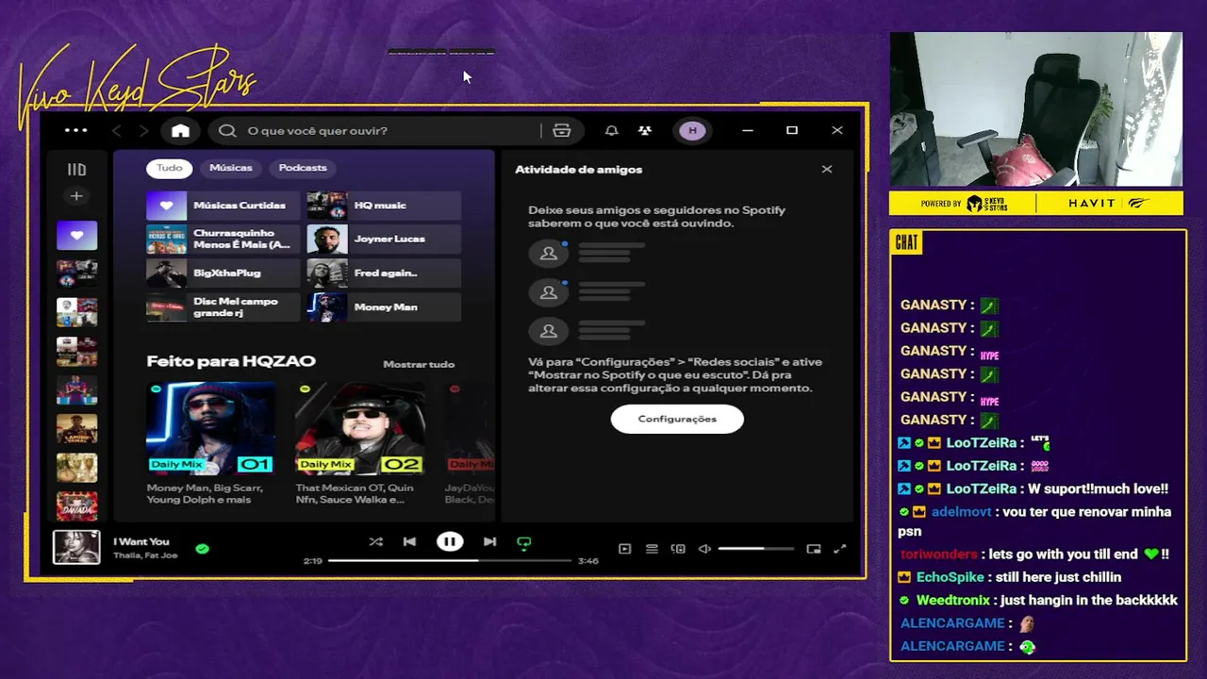Open Disc Mel campo grande rj
Image resolution: width=1207 pixels, height=679 pixels.
[223, 306]
